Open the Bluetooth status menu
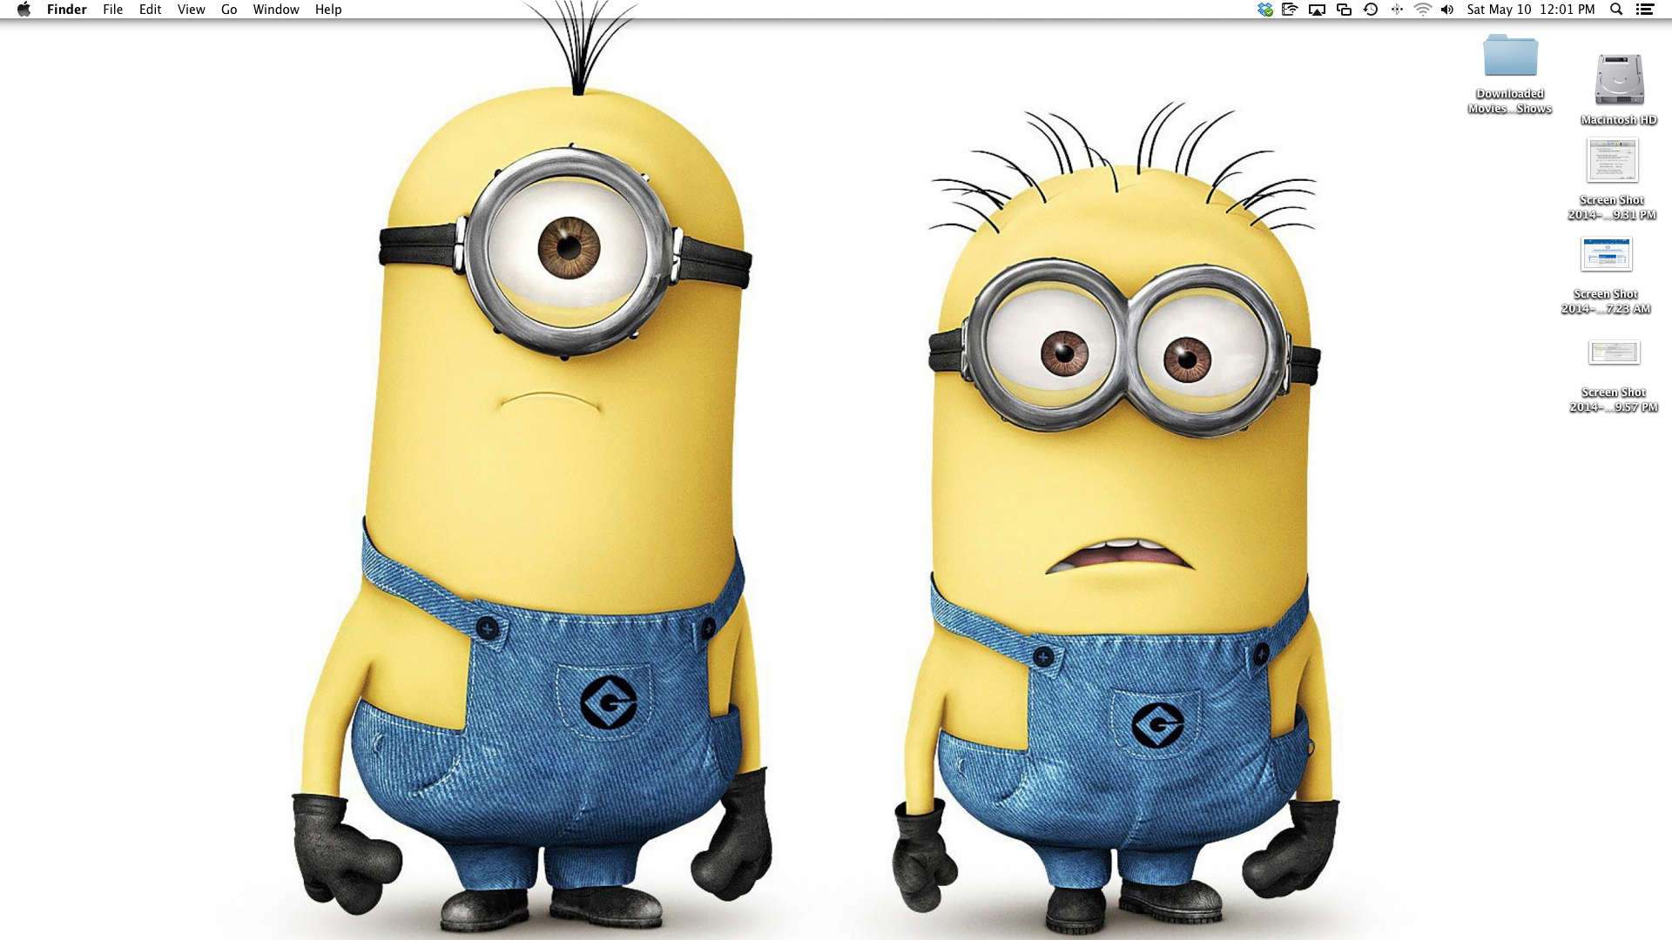Screen dimensions: 1672x940 coord(1397,10)
